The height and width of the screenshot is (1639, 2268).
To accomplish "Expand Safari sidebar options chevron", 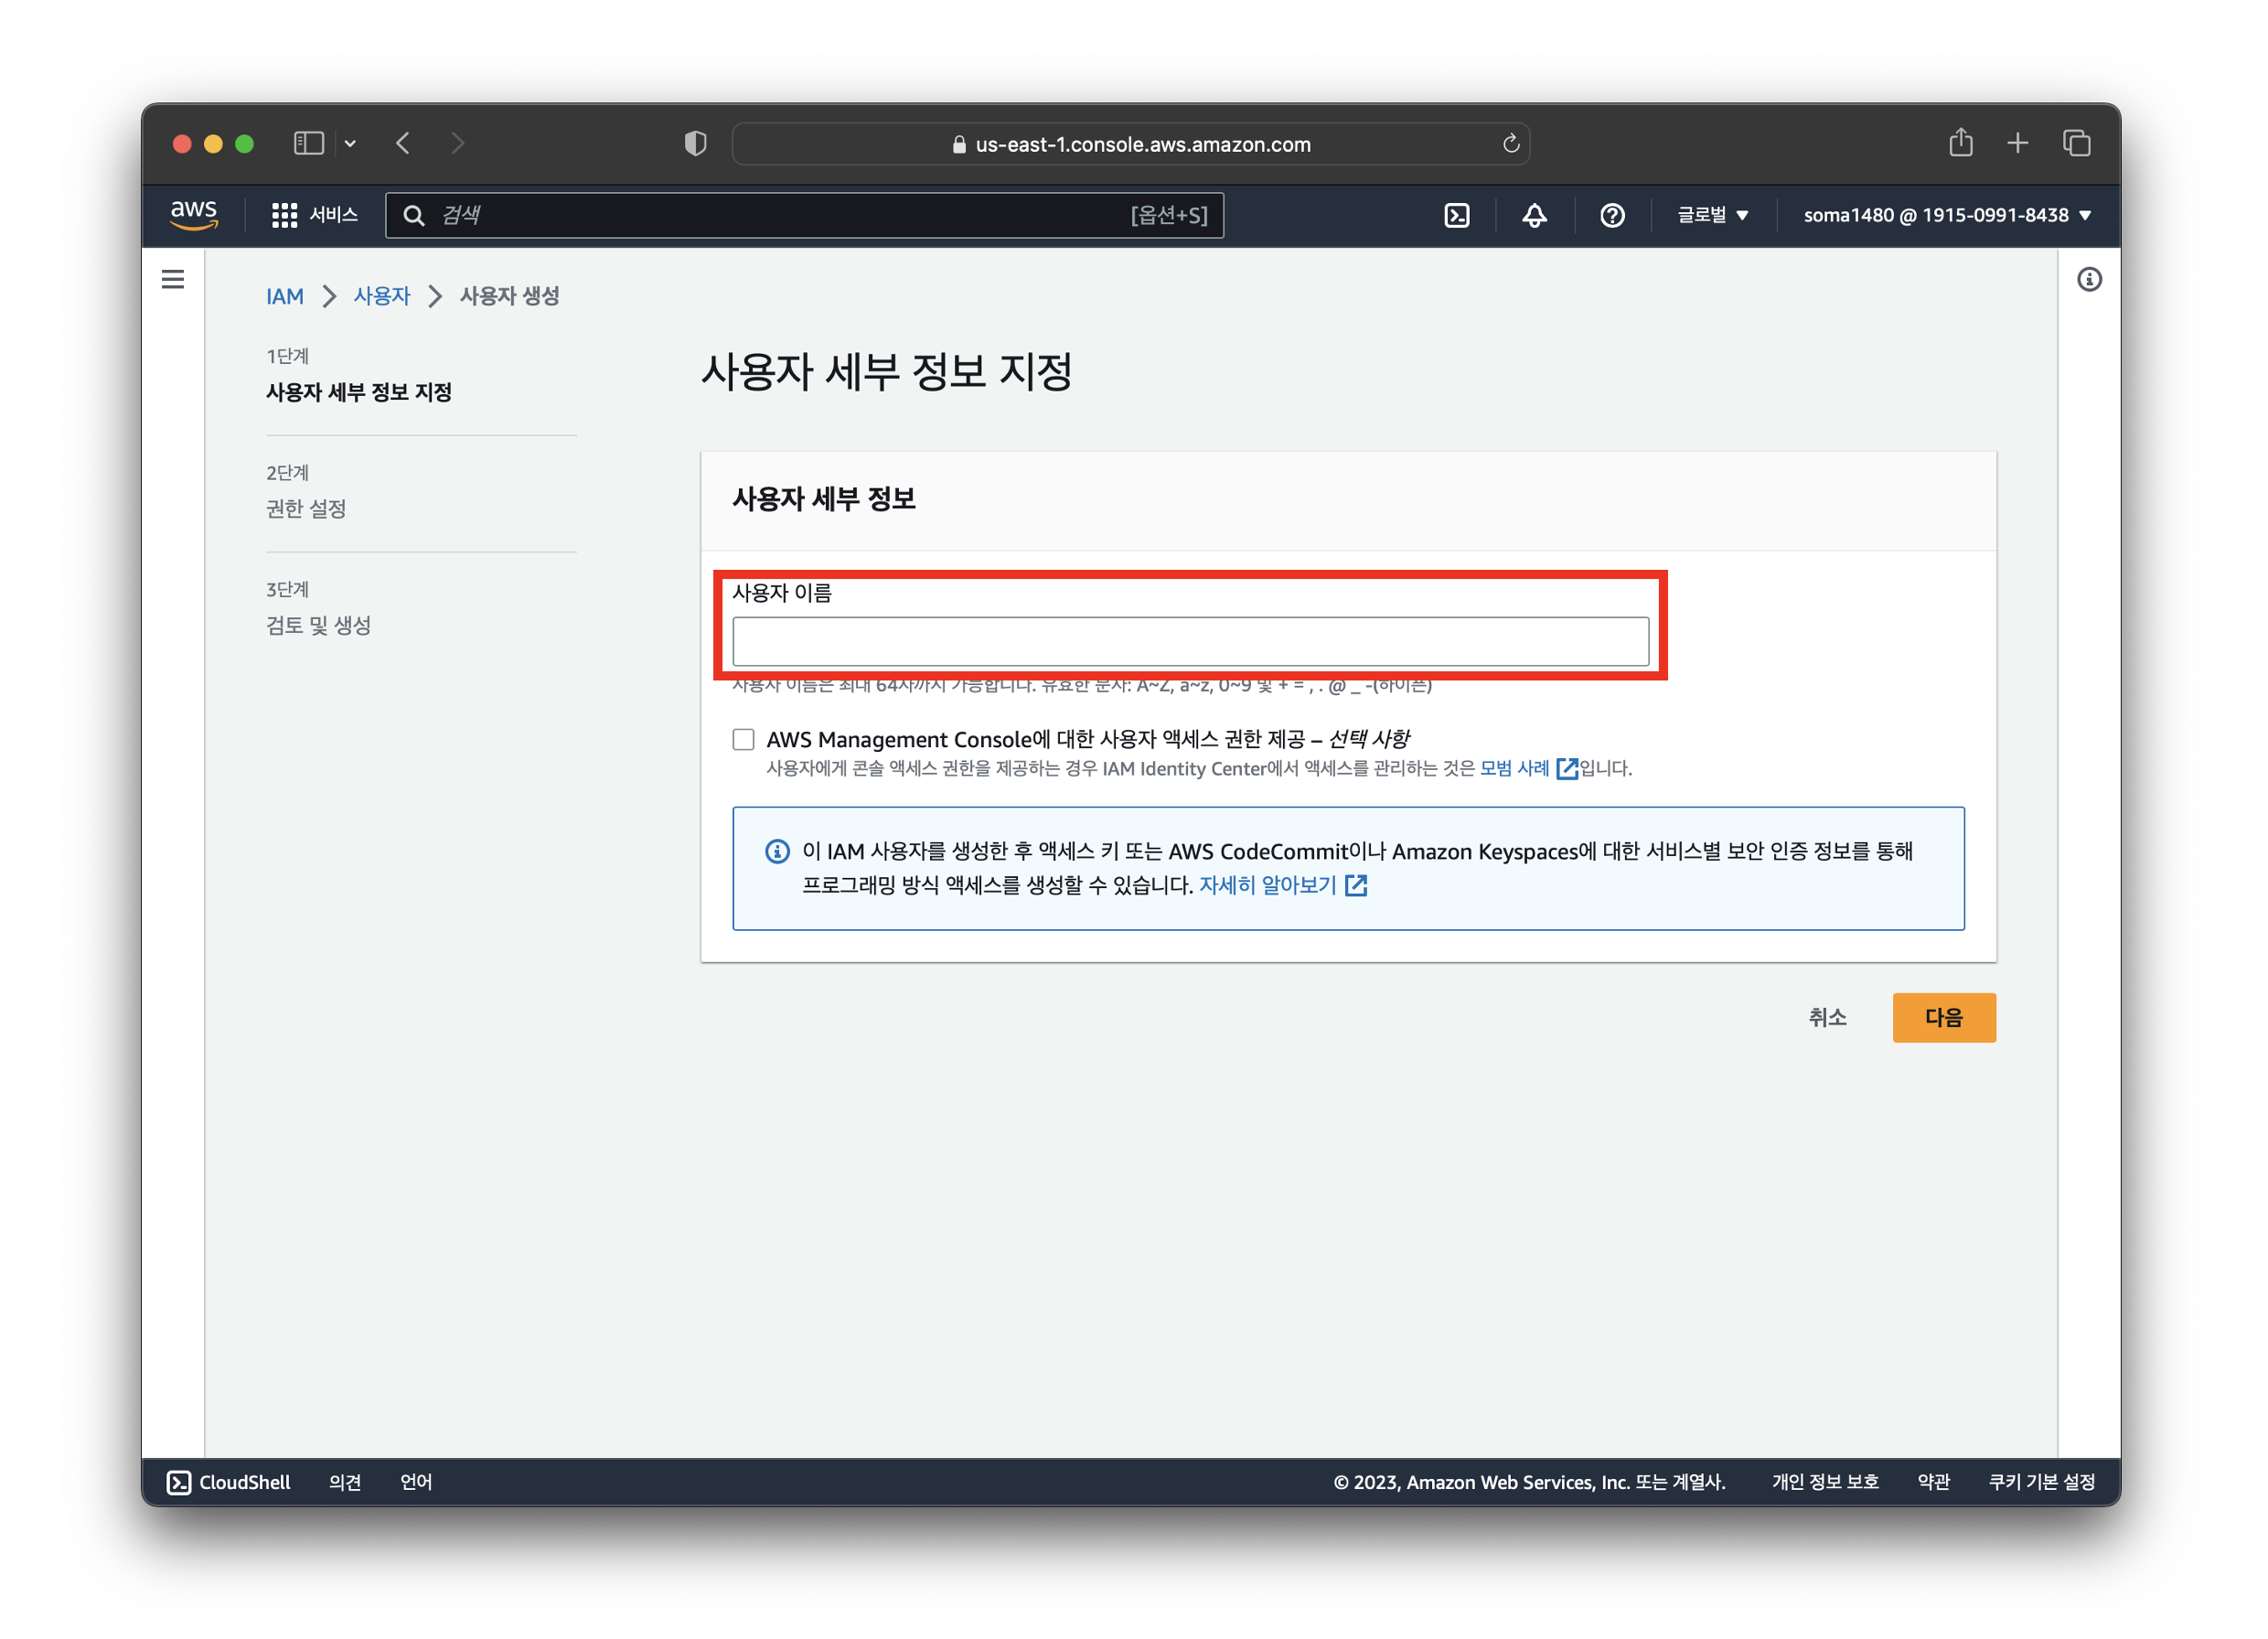I will 350,143.
